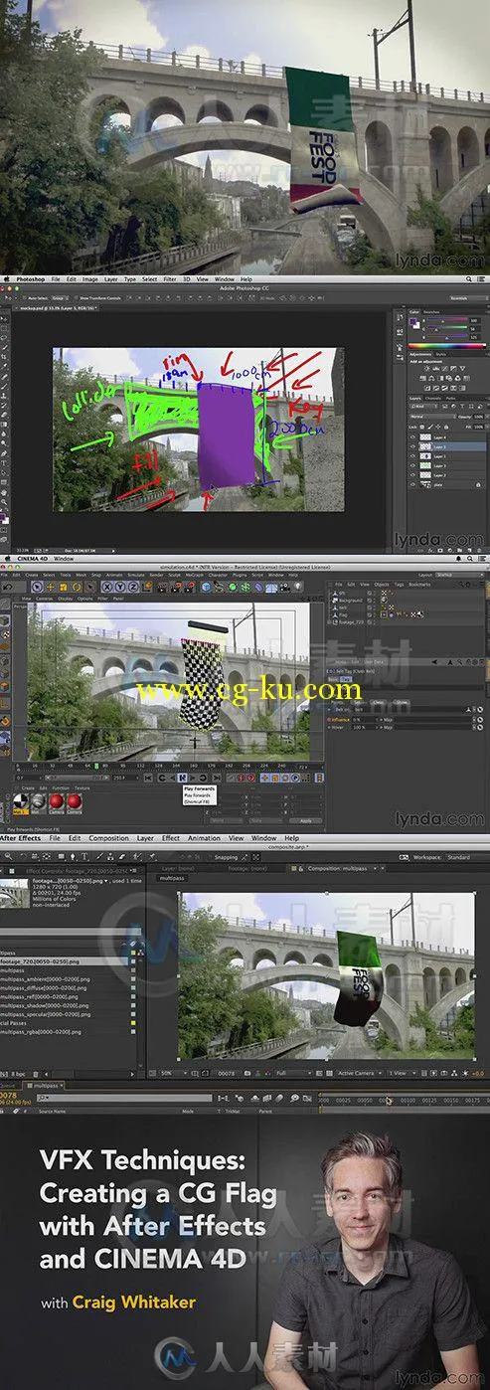The image size is (490, 1390).
Task: Select footage_720 object in Object manager
Action: (x=350, y=622)
